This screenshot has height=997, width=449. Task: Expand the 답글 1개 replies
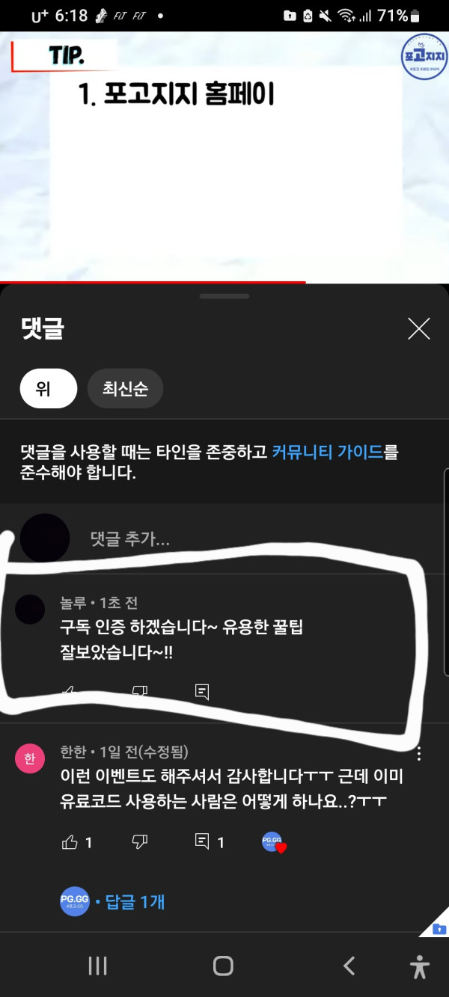tap(135, 902)
